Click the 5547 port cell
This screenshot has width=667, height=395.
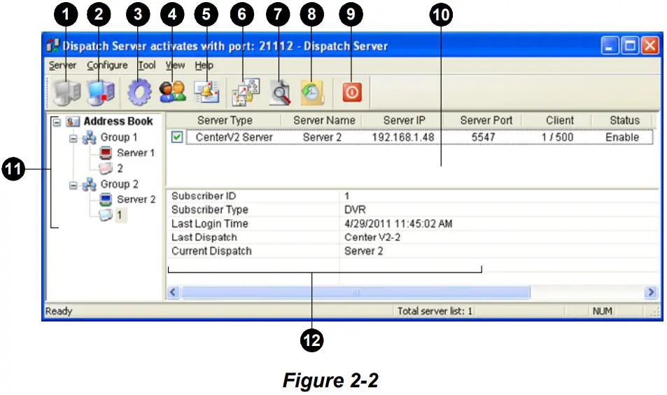483,137
